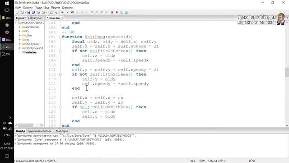Screen dimensions: 289x163
Task: Open the Find toolbar tool
Action: 51,12
